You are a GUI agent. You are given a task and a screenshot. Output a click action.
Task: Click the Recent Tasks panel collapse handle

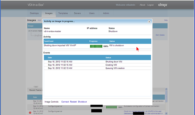[36, 87]
